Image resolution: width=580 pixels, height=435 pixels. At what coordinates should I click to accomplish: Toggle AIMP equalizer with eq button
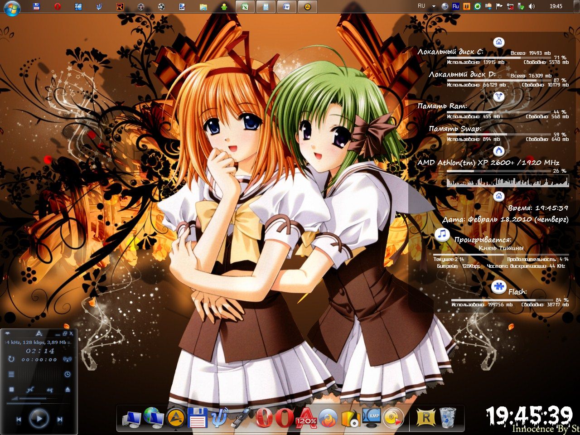click(49, 389)
